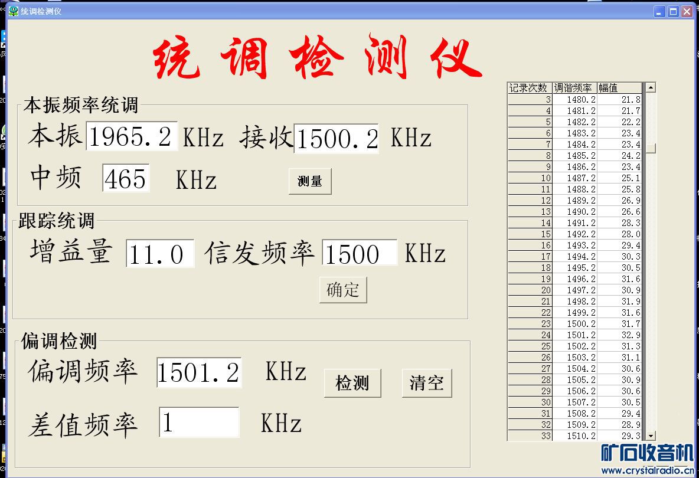The width and height of the screenshot is (699, 478).
Task: Focus the 中频 field showing 465
Action: point(126,178)
